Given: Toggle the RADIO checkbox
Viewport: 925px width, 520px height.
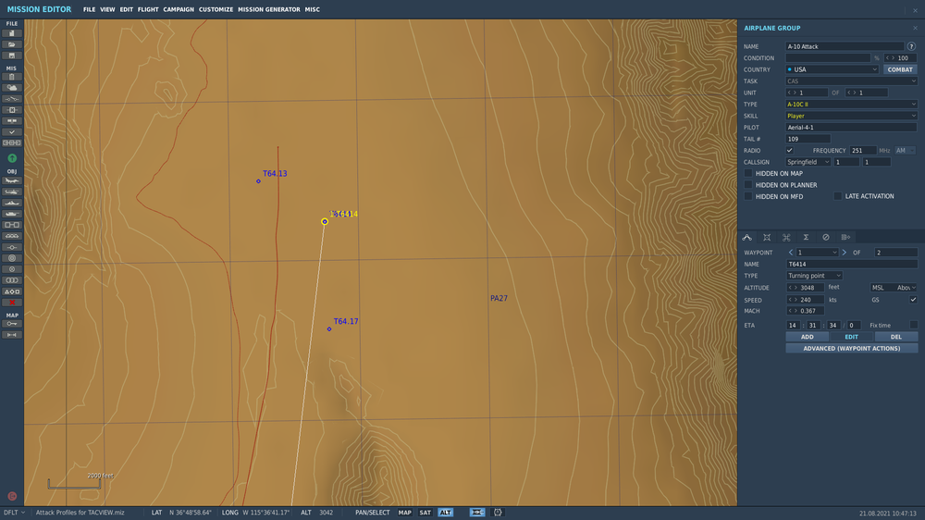Looking at the screenshot, I should [x=789, y=151].
